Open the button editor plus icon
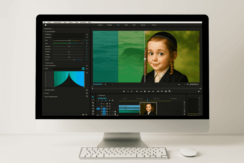Screen dimensions: 244x163 pos(199,91)
